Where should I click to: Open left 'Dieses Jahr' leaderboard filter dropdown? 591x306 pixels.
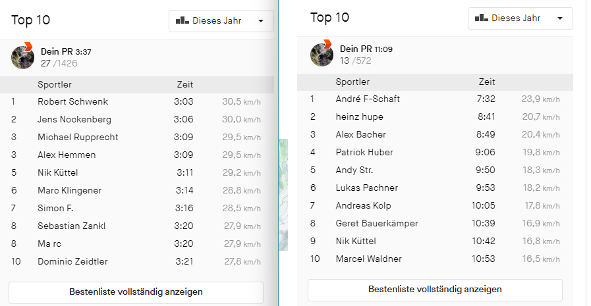click(x=221, y=21)
